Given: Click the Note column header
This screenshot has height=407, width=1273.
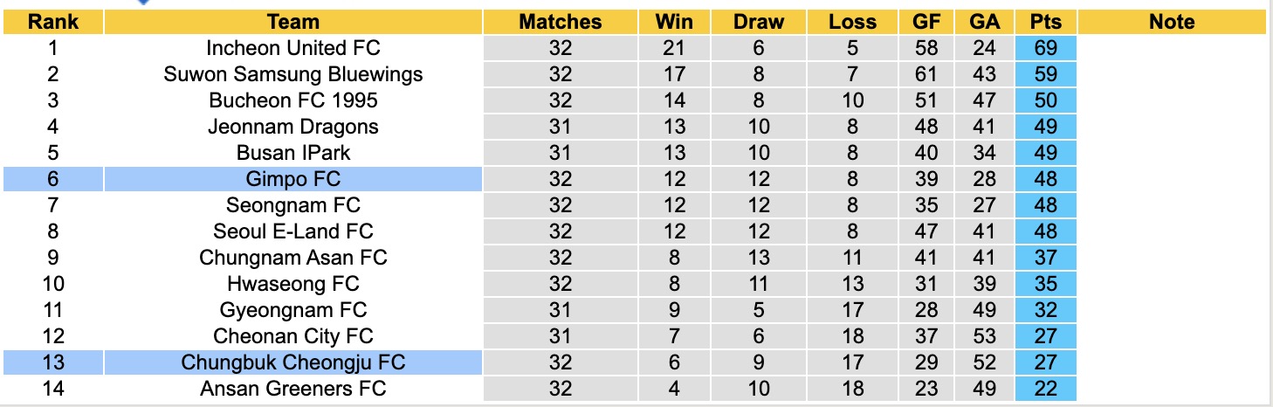Looking at the screenshot, I should 1172,22.
